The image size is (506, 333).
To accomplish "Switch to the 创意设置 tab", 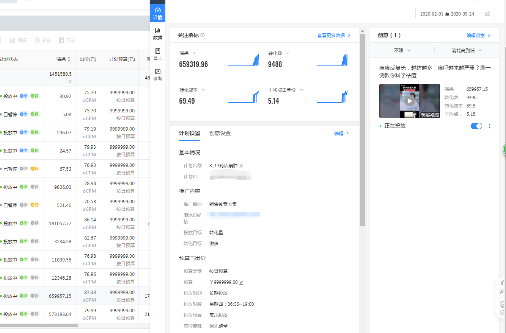I will coord(220,133).
